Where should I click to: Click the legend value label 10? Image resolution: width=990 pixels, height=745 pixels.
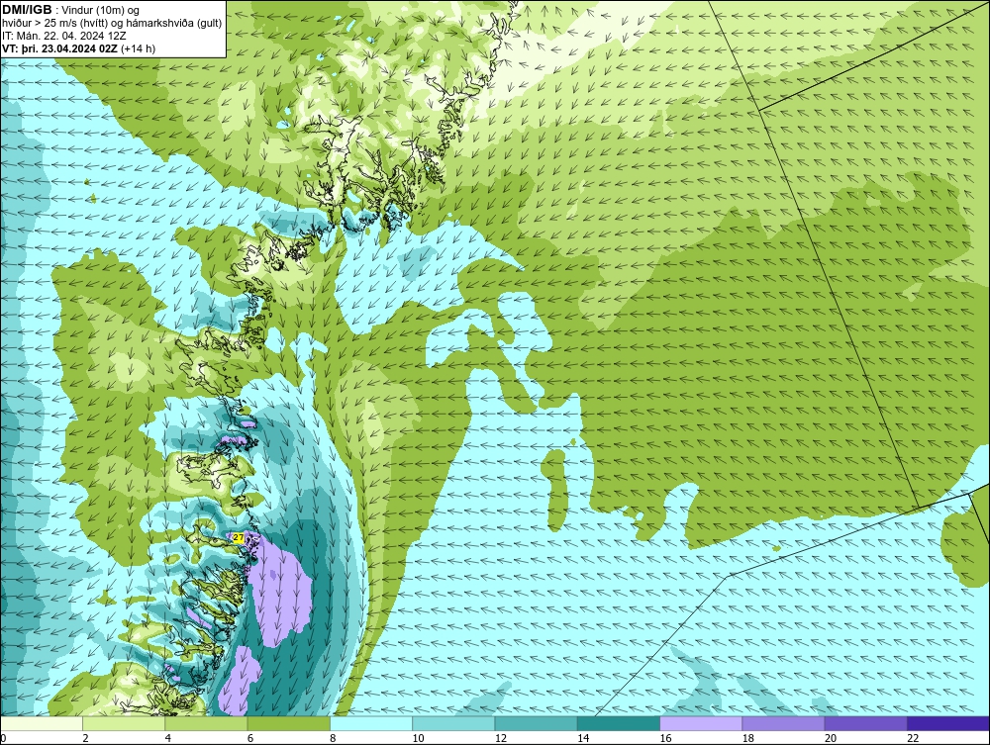click(417, 738)
